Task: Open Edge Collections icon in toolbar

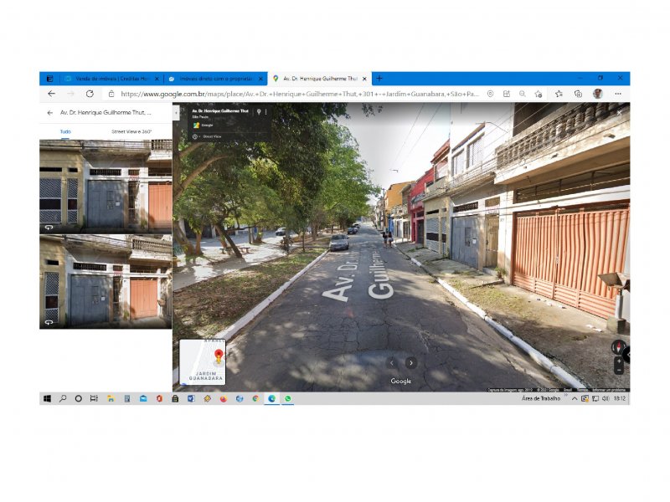Action: tap(578, 94)
